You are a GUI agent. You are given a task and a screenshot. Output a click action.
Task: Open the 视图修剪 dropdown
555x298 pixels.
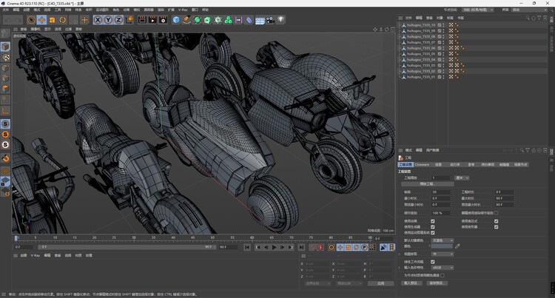pyautogui.click(x=442, y=254)
